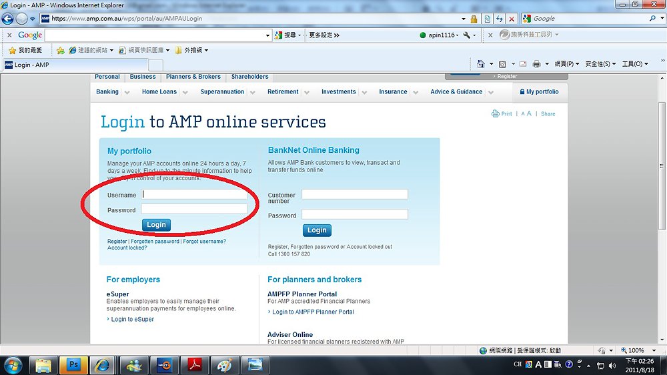The image size is (667, 375).
Task: Click the volume speaker in system tray
Action: pyautogui.click(x=612, y=365)
